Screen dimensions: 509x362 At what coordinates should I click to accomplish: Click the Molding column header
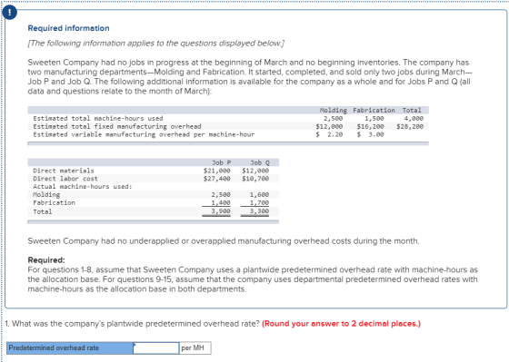point(333,110)
